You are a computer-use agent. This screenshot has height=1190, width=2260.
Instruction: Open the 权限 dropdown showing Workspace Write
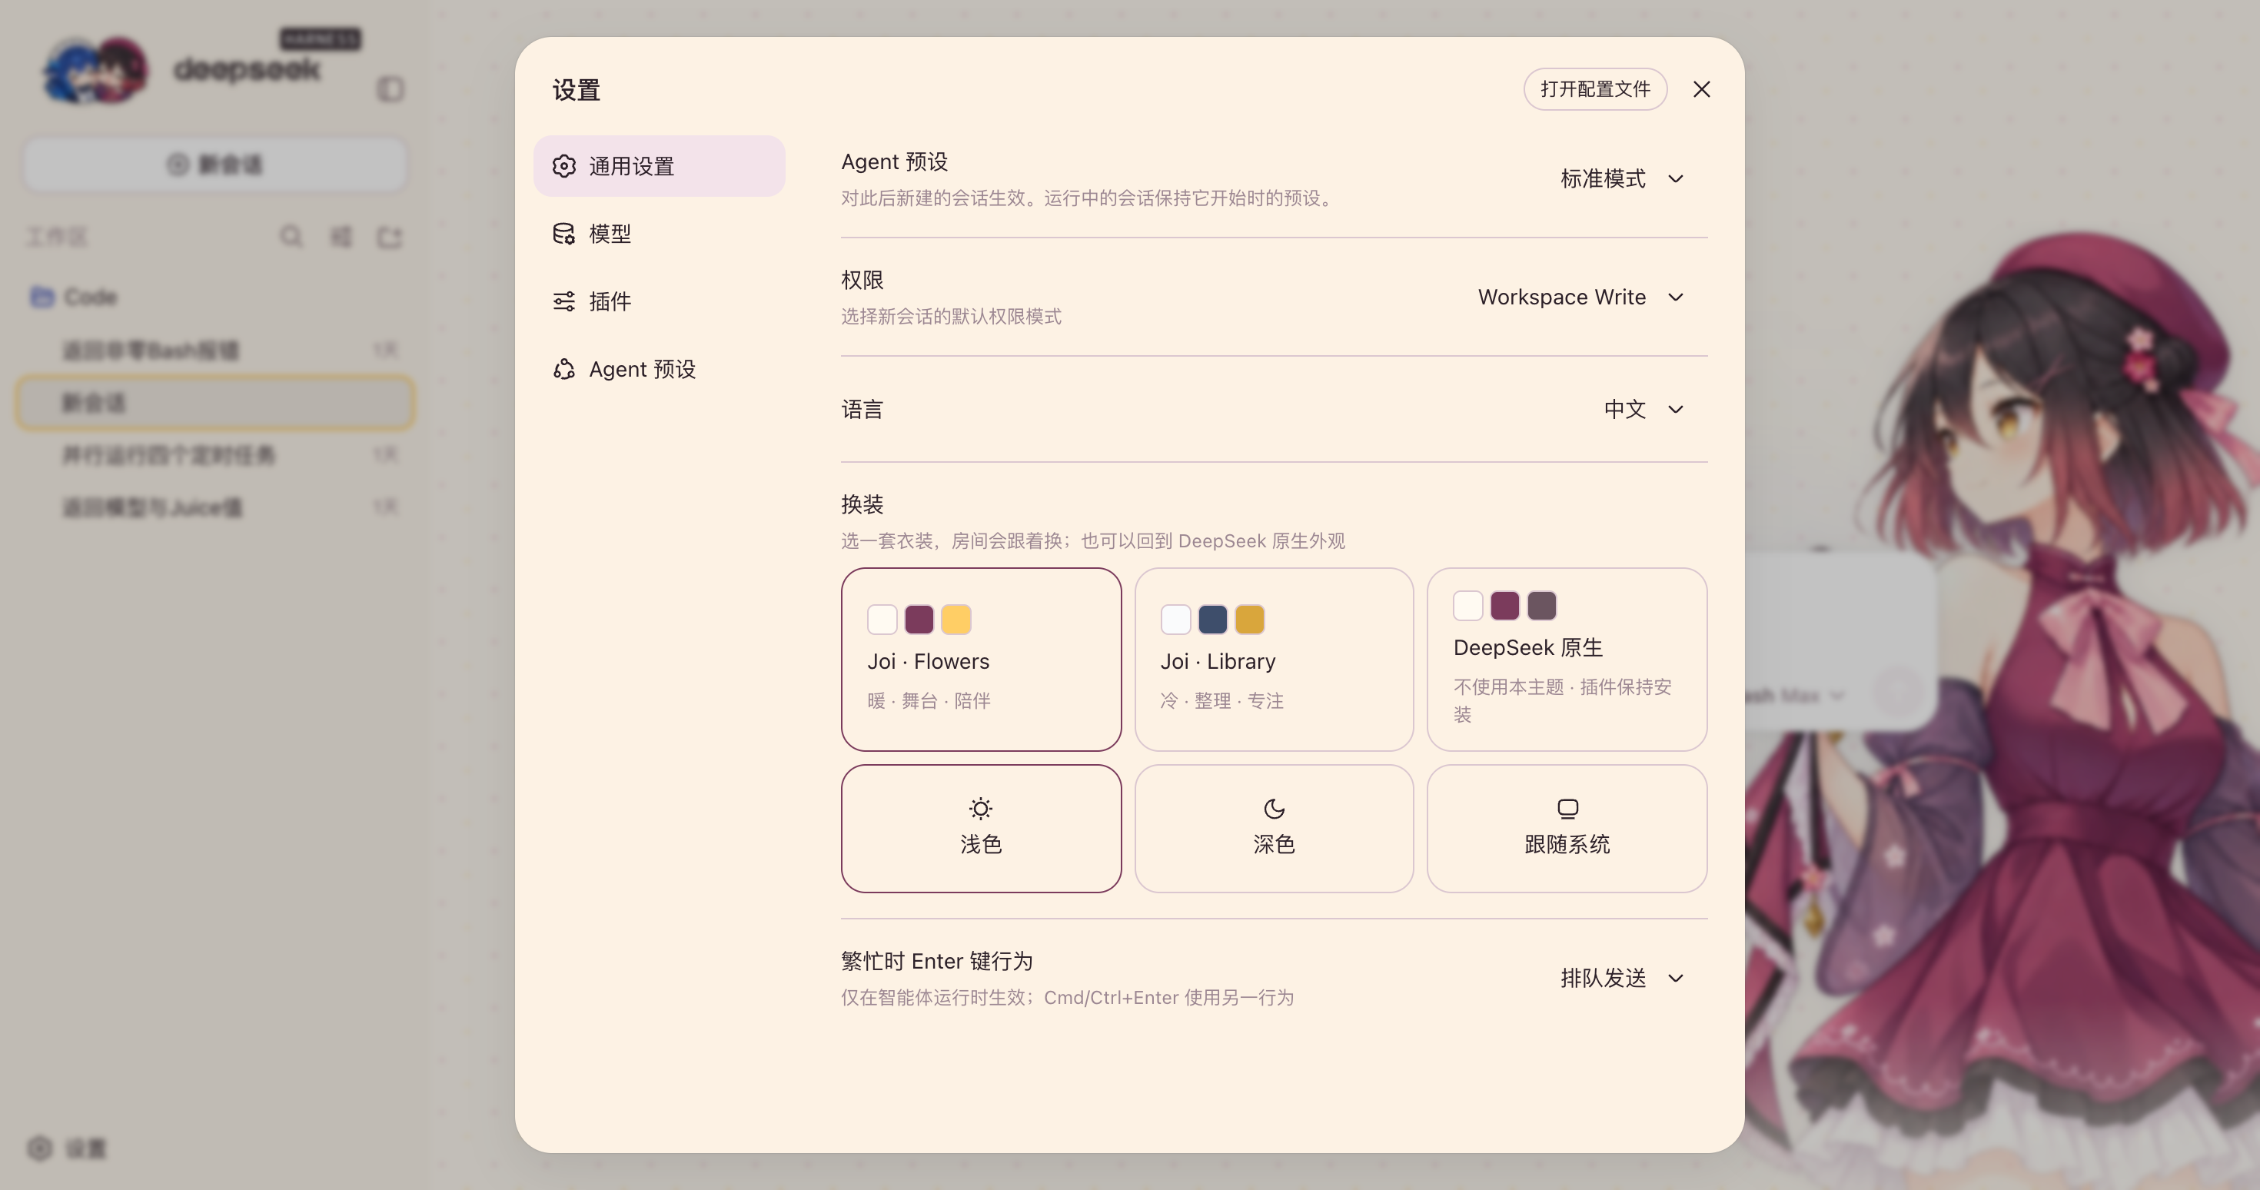click(x=1581, y=297)
